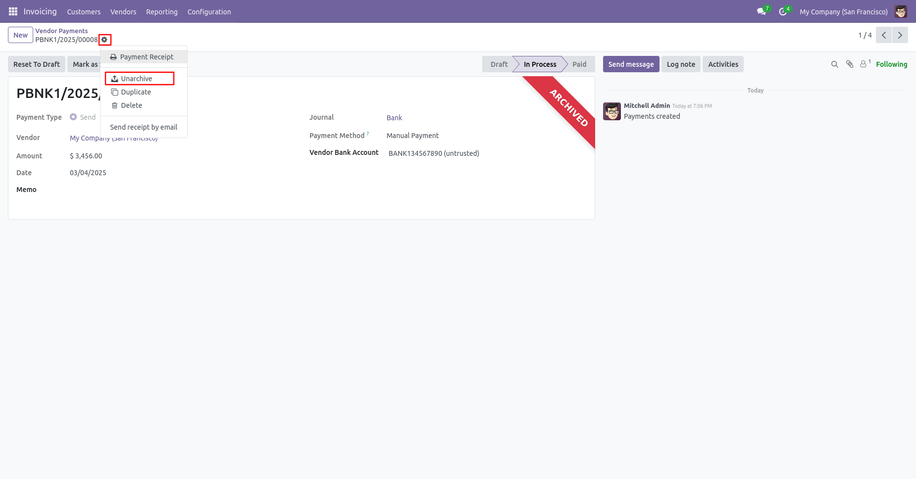Click Send message in chatter

(631, 64)
